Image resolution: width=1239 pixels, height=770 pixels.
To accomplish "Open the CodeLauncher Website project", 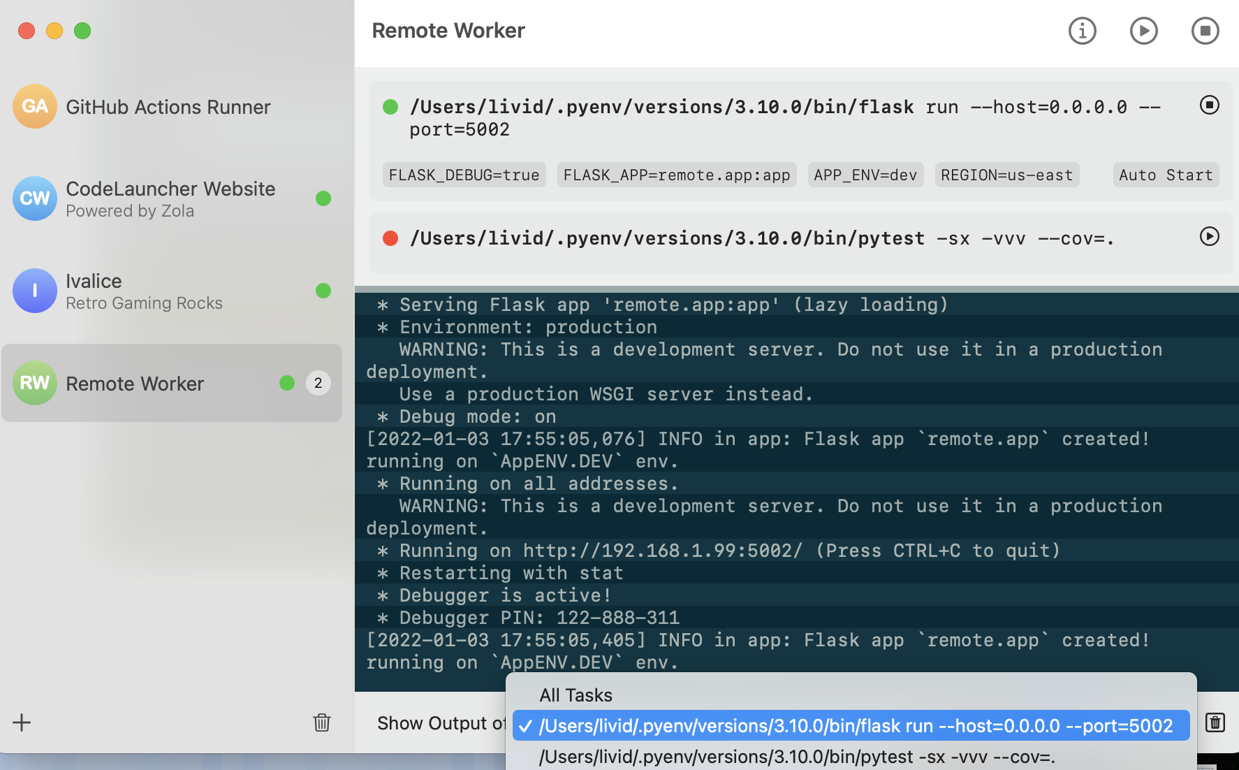I will (x=170, y=198).
